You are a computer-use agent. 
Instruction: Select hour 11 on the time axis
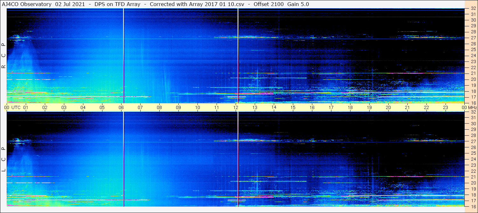[x=217, y=107]
